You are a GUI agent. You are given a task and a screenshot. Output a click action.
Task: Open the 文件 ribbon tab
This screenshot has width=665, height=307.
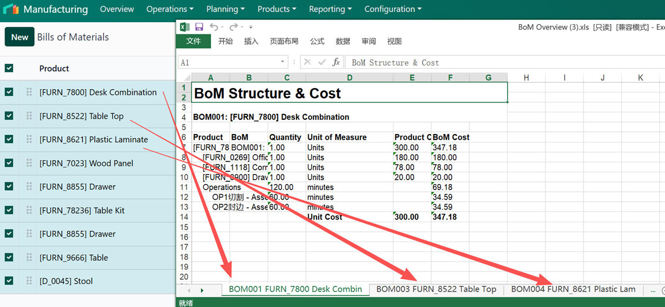[193, 41]
